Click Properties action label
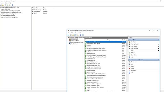 tap(133, 71)
